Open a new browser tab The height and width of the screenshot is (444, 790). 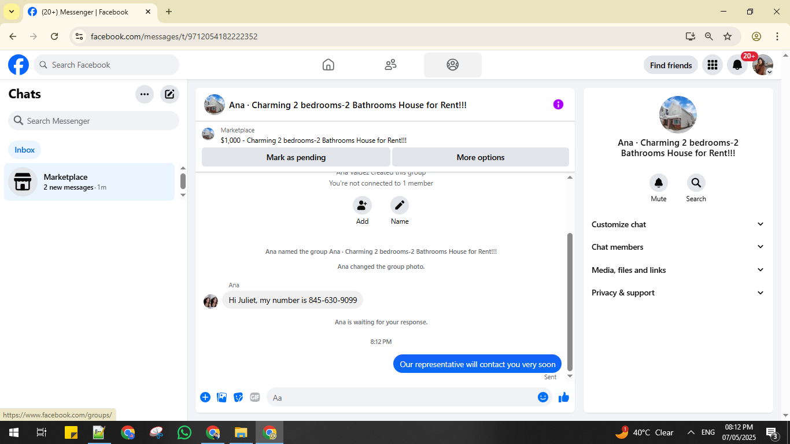click(x=169, y=12)
